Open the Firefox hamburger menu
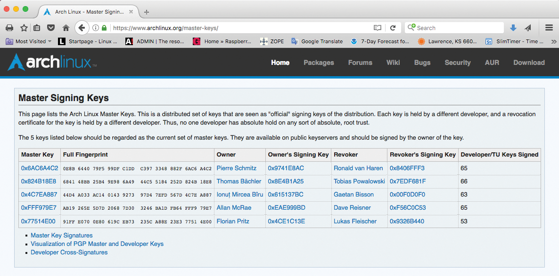 click(549, 27)
